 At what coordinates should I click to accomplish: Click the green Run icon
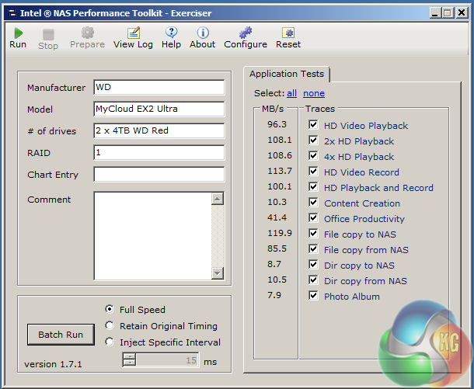pyautogui.click(x=18, y=33)
